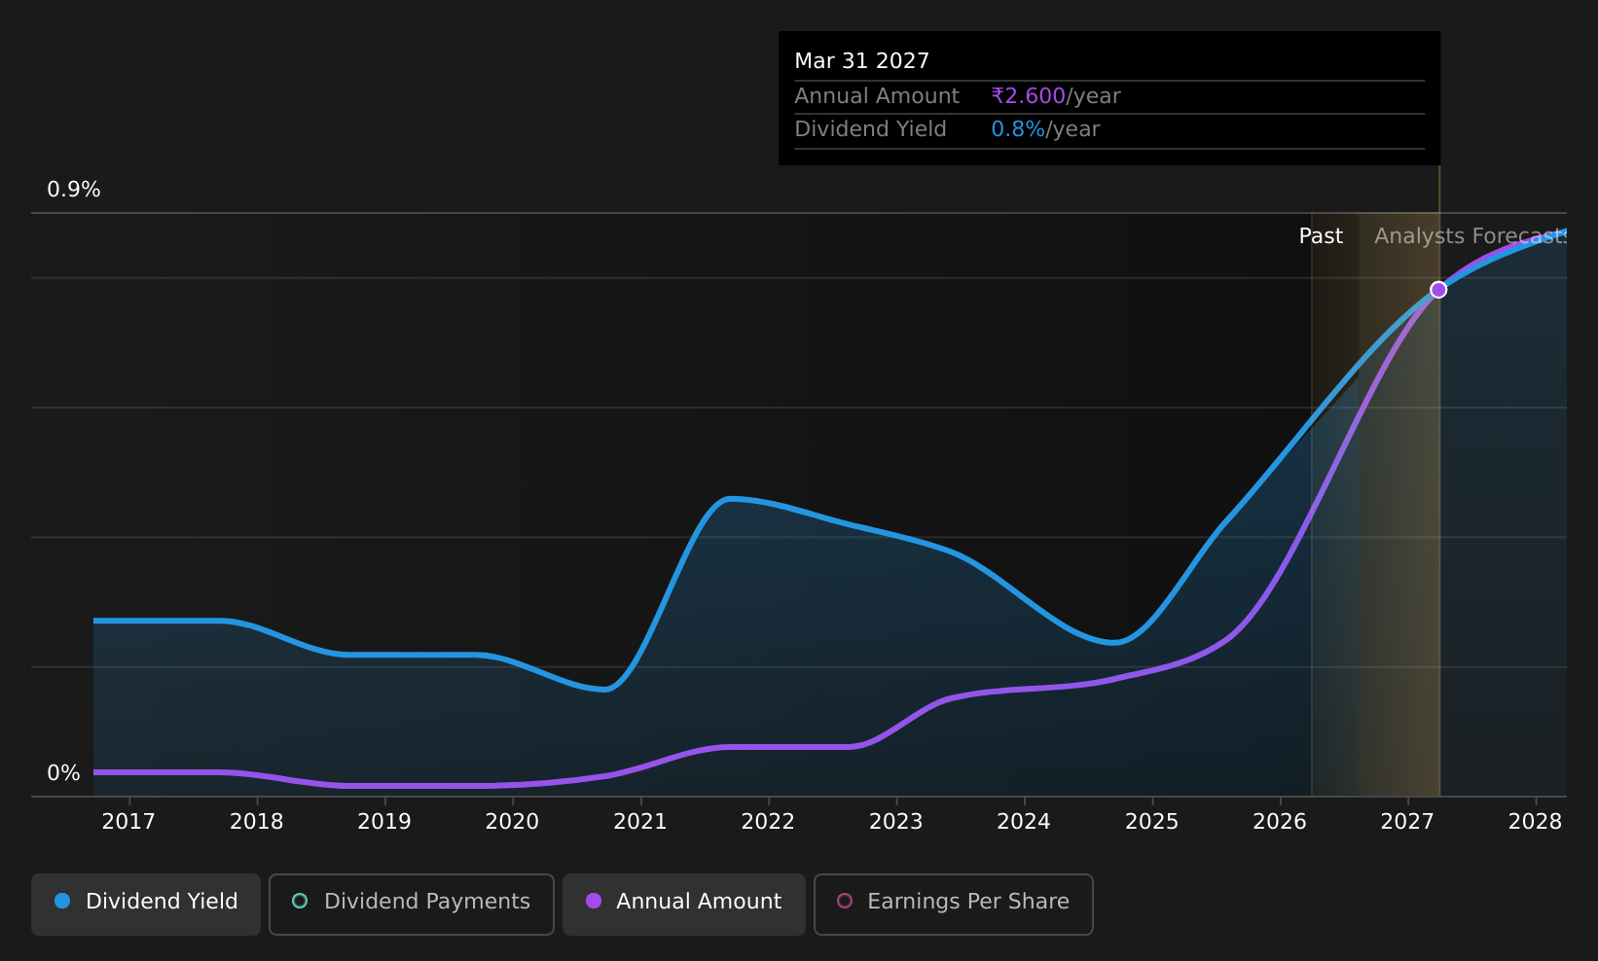
Task: Click the 2017 x-axis label
Action: pos(128,822)
